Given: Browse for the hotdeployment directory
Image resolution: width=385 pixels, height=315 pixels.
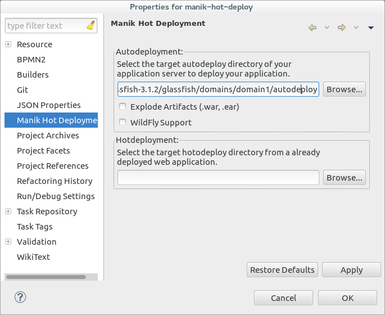Looking at the screenshot, I should tap(344, 178).
